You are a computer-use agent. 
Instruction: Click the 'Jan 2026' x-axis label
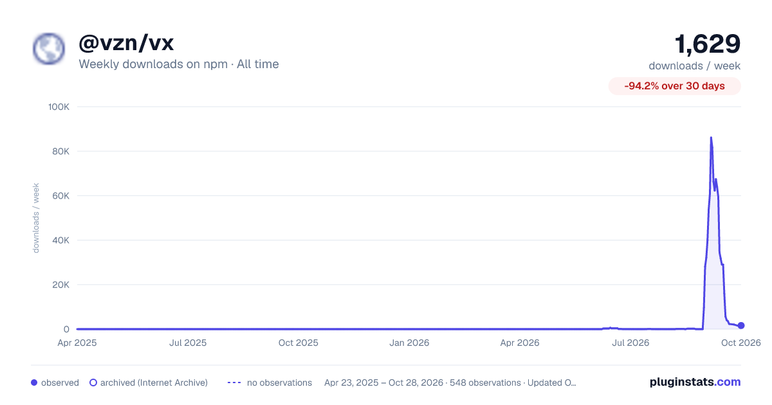[x=410, y=343]
